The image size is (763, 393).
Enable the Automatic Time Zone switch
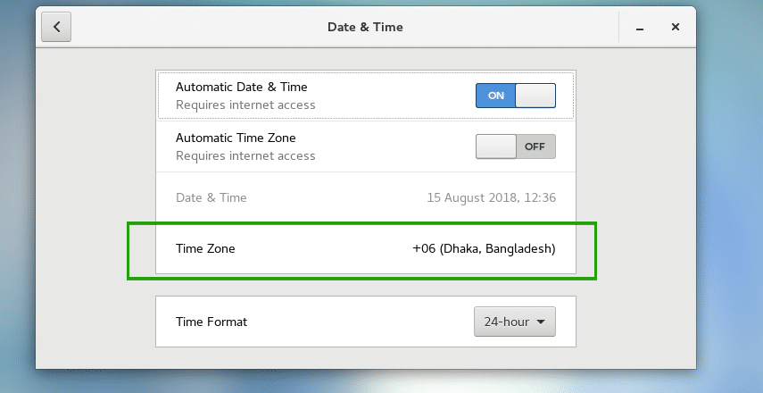tap(515, 146)
